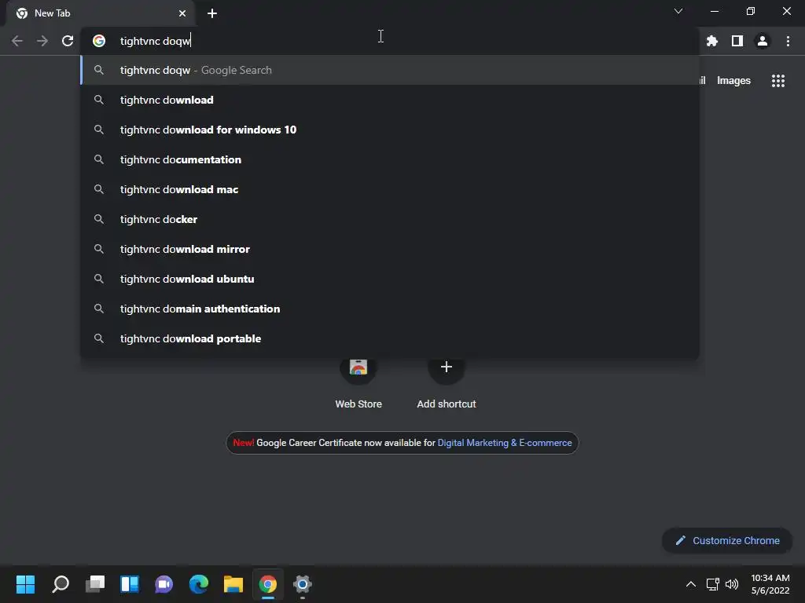This screenshot has height=603, width=805.
Task: Choose 'tightvnc doqw - Google Search' suggestion
Action: coord(390,70)
